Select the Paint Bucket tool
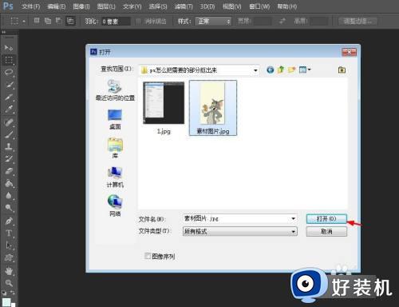The image size is (399, 307). pyautogui.click(x=9, y=183)
